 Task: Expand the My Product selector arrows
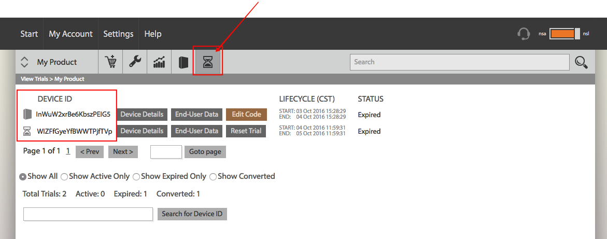[24, 62]
